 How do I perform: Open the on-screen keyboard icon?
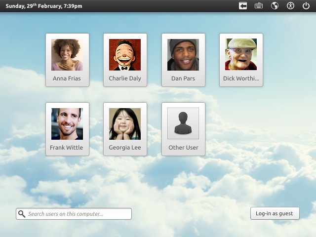(259, 6)
